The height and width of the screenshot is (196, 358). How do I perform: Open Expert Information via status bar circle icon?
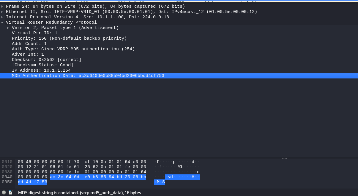pyautogui.click(x=4, y=193)
